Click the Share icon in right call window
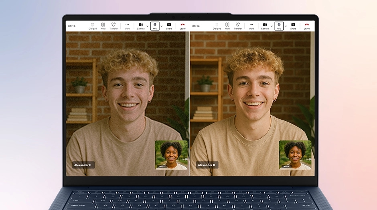The width and height of the screenshot is (377, 210). click(293, 26)
